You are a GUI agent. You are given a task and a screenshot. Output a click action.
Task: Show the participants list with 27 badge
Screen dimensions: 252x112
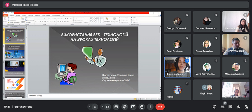222,107
